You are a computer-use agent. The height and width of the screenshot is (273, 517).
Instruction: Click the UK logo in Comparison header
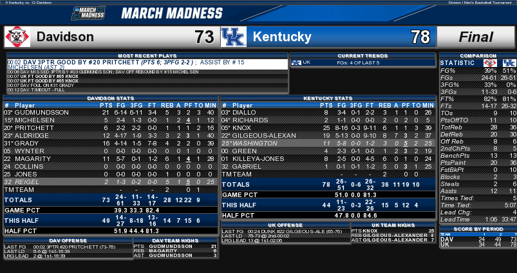pos(509,63)
